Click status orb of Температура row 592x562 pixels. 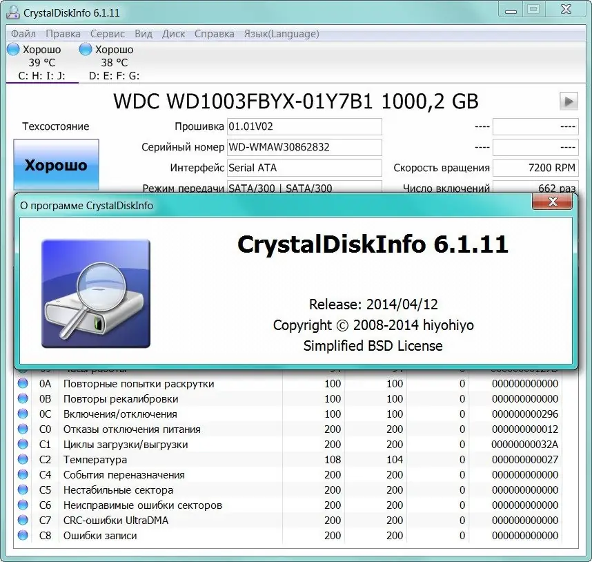point(23,459)
